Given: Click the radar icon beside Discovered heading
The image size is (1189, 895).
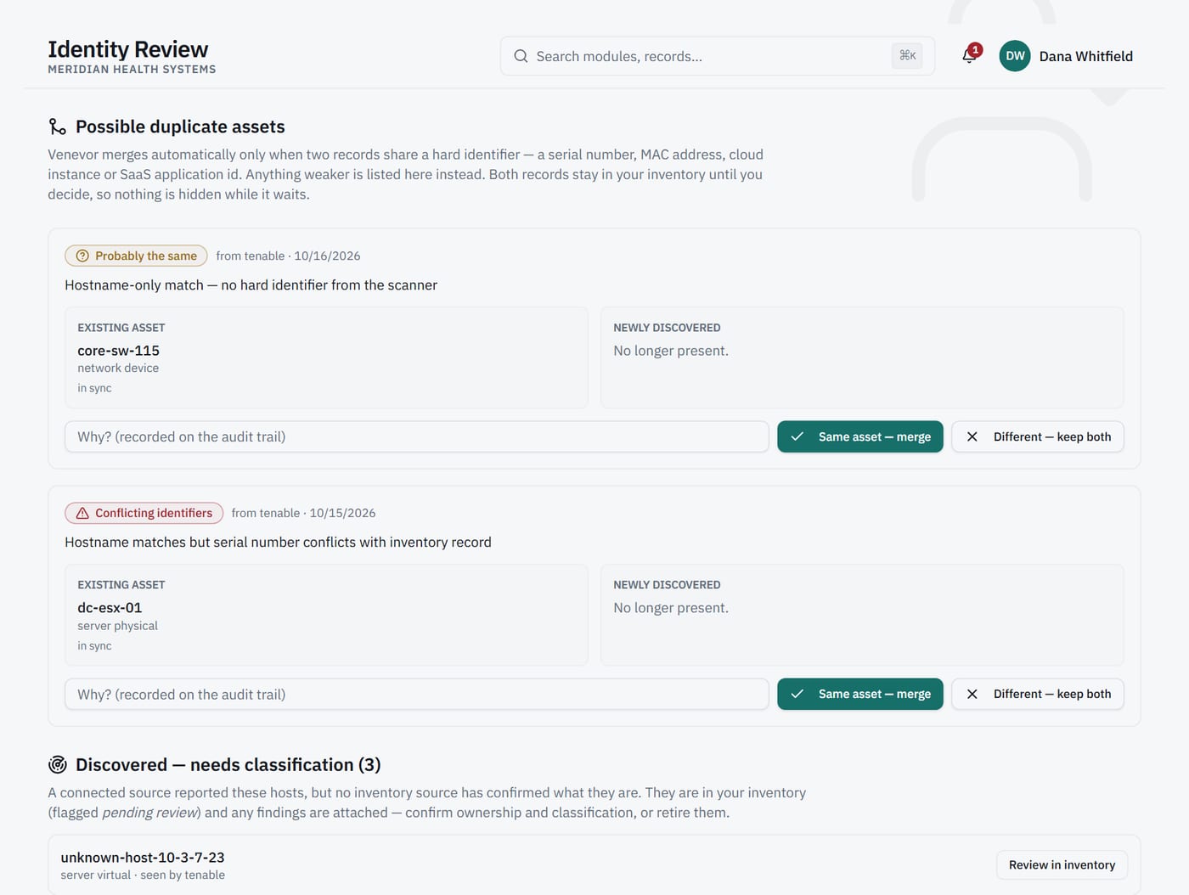Looking at the screenshot, I should pyautogui.click(x=57, y=765).
